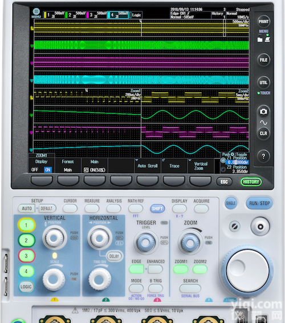Push the channel 2 key
Image resolution: width=285 pixels, height=323 pixels.
point(26,240)
